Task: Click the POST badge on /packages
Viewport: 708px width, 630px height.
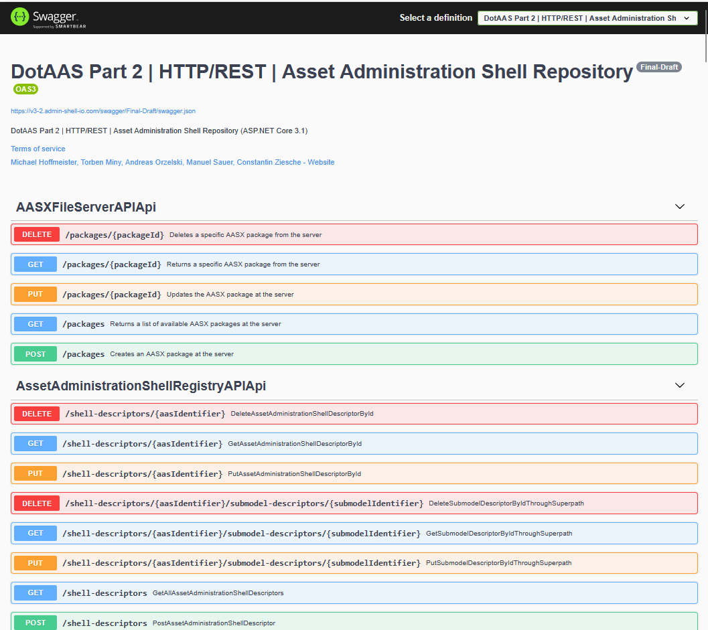Action: [35, 353]
